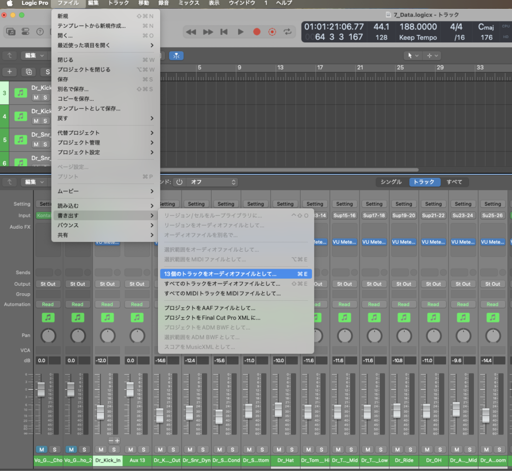Jump to project start with the transport button
The image size is (512, 471).
pos(224,31)
